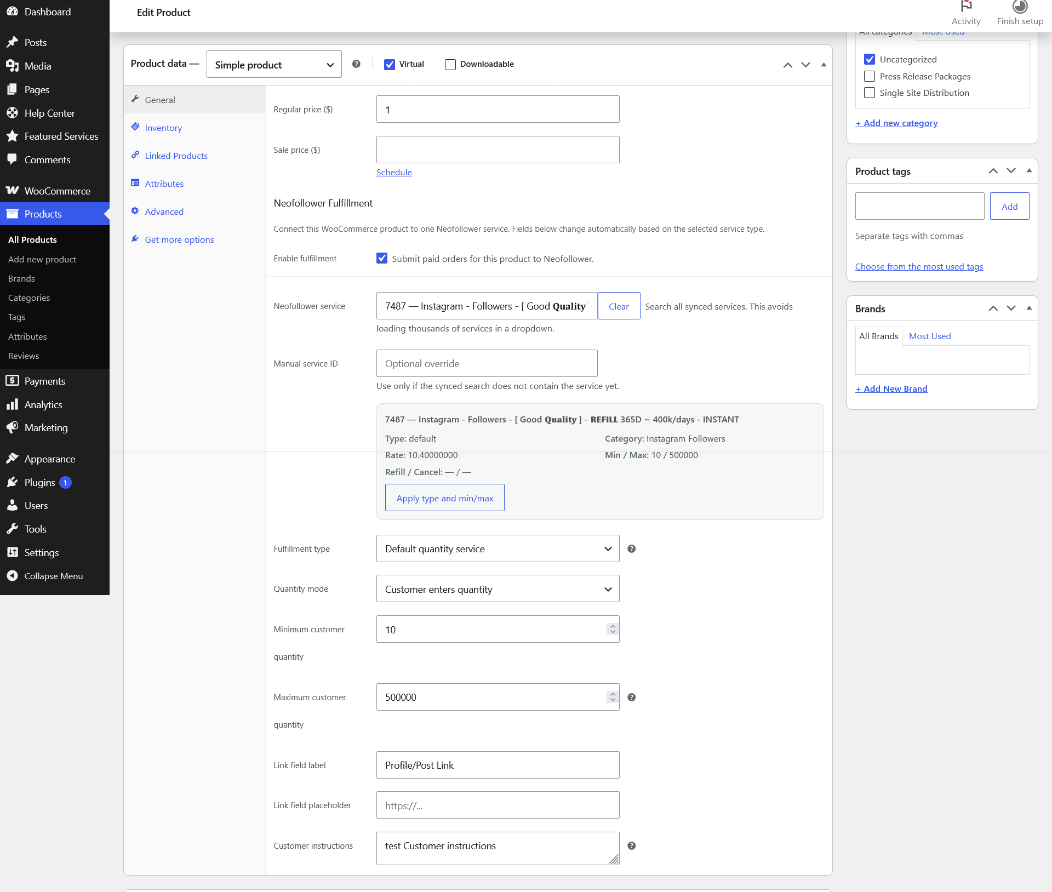The width and height of the screenshot is (1052, 892).
Task: Toggle the Virtual checkbox
Action: (390, 65)
